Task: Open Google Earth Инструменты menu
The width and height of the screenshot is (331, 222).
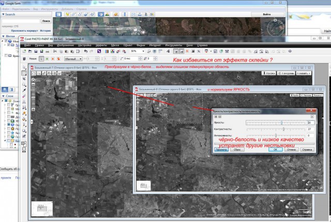Action: [x=50, y=9]
